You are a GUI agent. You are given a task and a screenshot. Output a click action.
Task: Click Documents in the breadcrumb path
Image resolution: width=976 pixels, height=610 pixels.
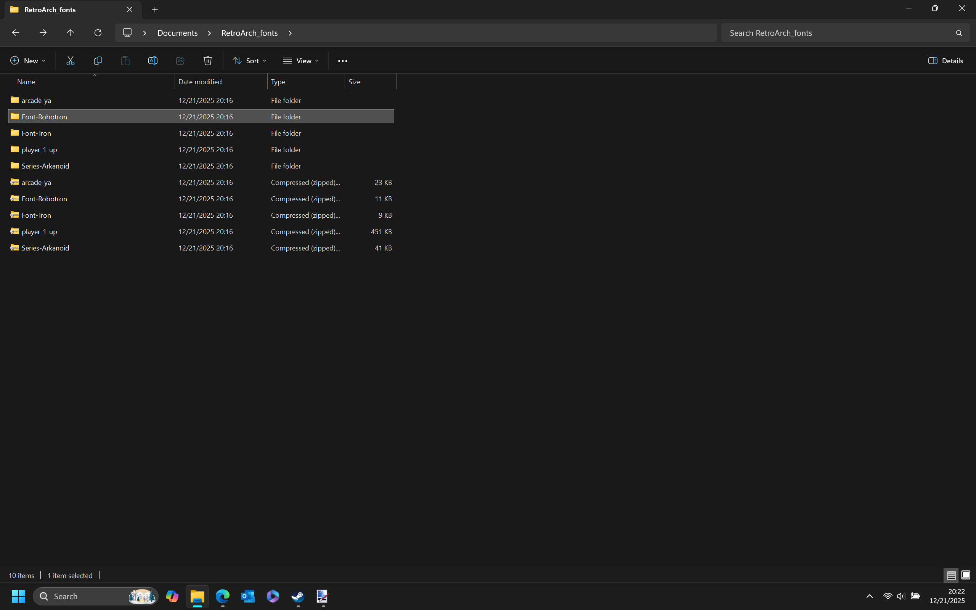click(x=177, y=33)
